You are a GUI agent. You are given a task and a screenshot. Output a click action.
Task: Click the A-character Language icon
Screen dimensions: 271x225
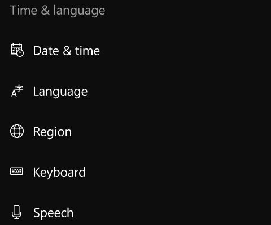click(x=17, y=91)
